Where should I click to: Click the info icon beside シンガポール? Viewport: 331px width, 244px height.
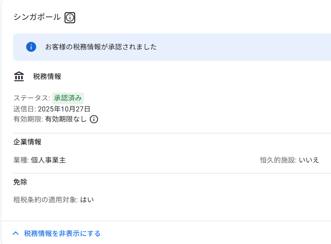pos(70,18)
